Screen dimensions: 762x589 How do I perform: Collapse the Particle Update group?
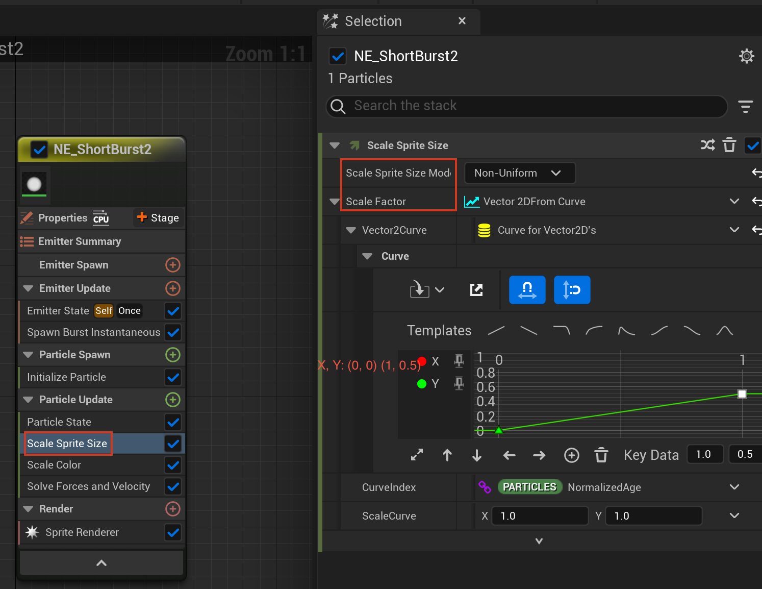pyautogui.click(x=28, y=400)
